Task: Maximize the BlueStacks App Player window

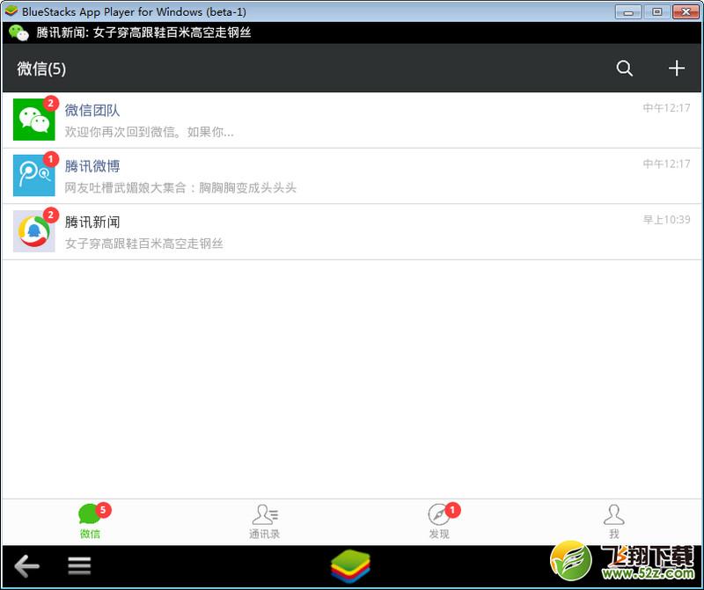Action: point(656,12)
